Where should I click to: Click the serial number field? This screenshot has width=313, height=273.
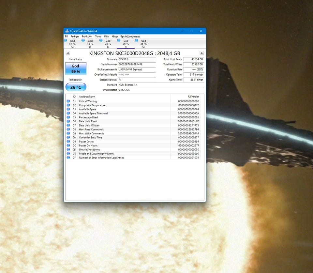137,64
